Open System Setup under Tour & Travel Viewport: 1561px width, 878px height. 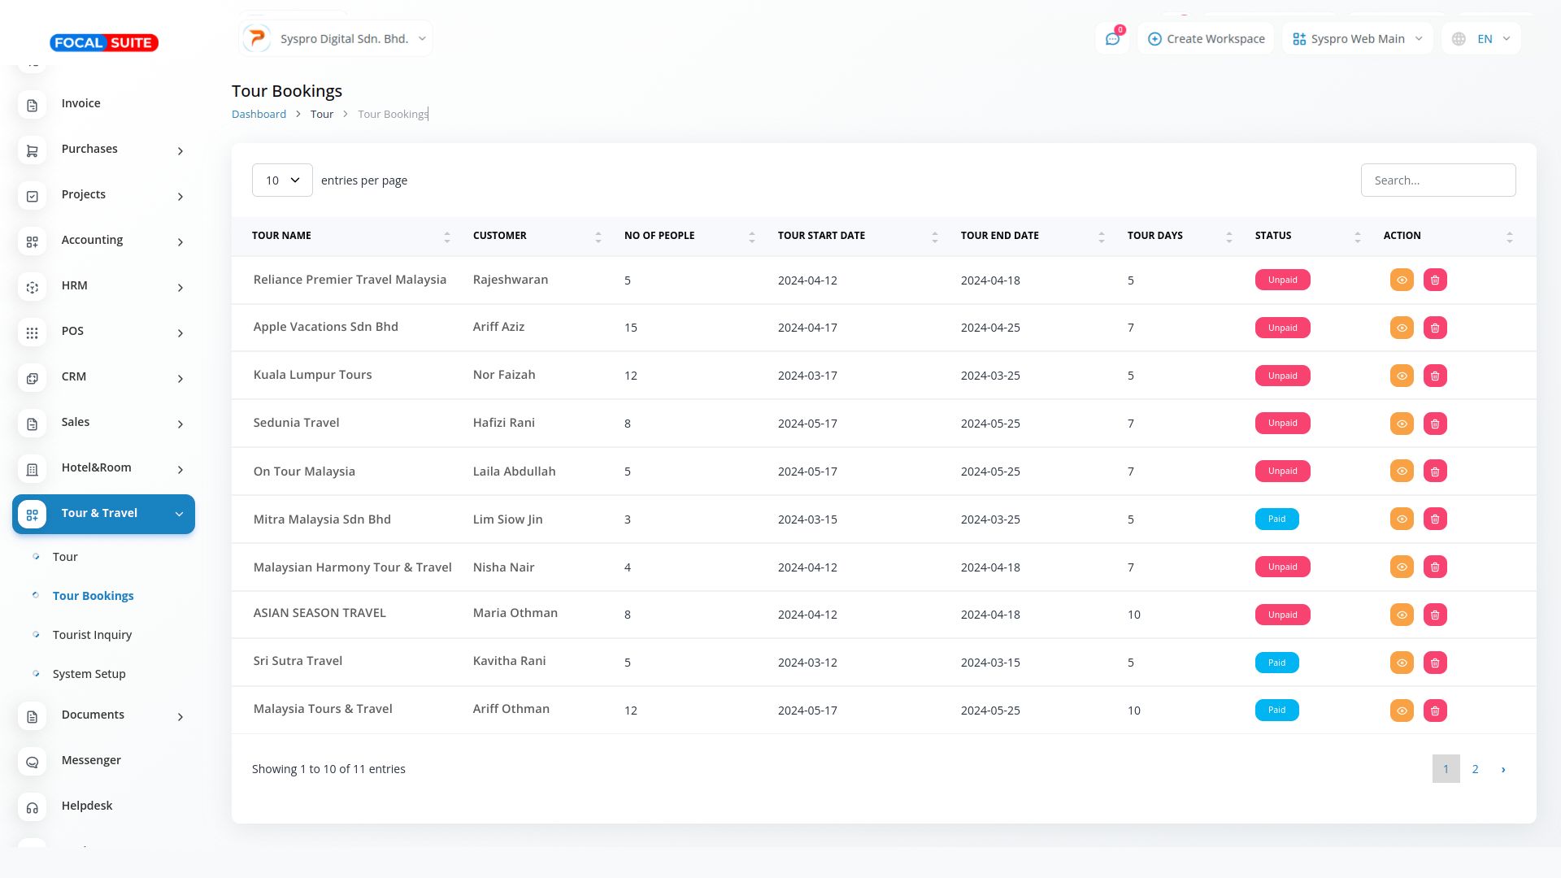(89, 674)
